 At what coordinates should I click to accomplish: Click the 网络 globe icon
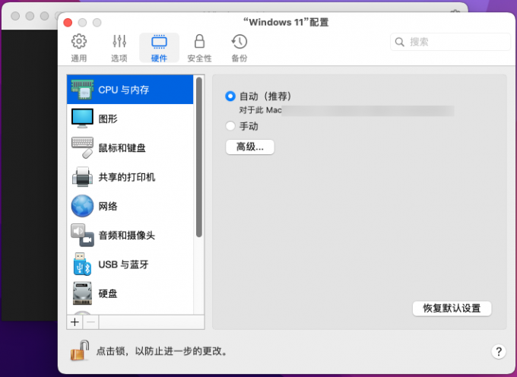[82, 206]
